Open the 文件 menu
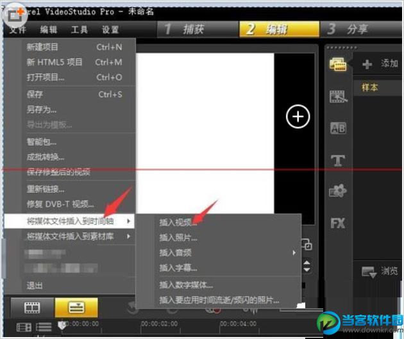The image size is (404, 339). click(18, 29)
